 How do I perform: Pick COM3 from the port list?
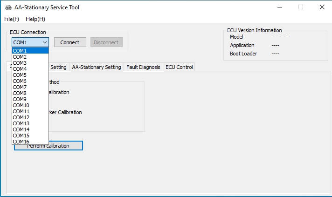pos(30,63)
